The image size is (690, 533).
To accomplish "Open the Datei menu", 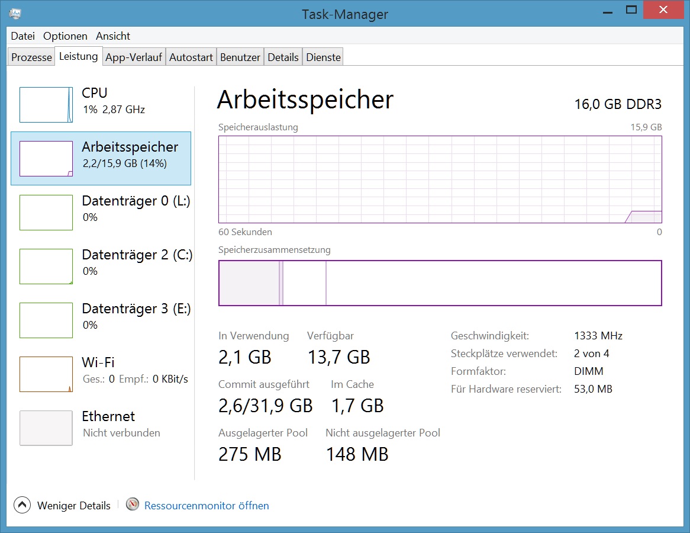I will tap(23, 36).
